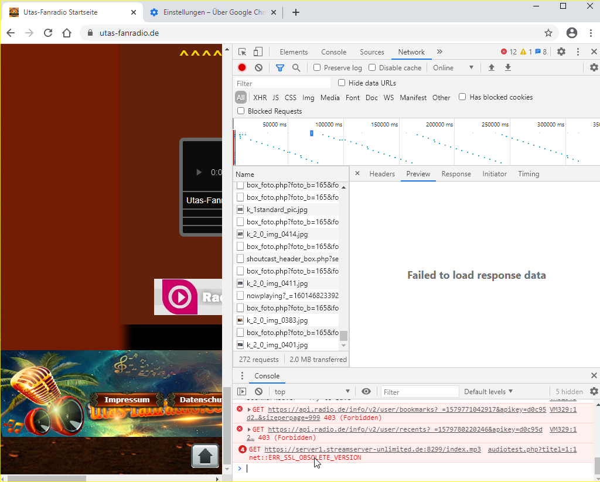Open the streamserver index.mp3 error link

[x=373, y=449]
